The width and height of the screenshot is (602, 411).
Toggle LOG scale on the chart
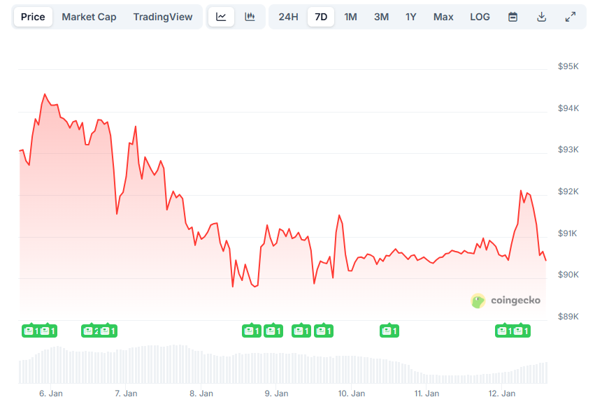click(x=480, y=17)
